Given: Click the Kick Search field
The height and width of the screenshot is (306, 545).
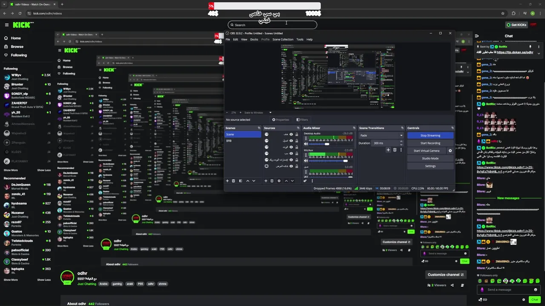Looking at the screenshot, I should pyautogui.click(x=272, y=25).
